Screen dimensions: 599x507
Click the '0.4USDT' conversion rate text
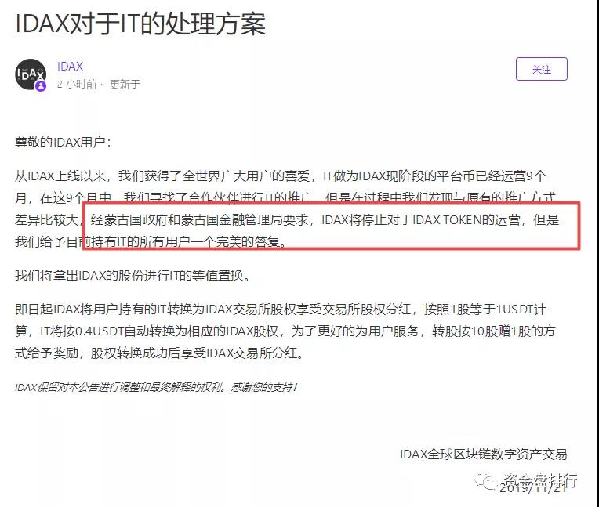tap(100, 331)
